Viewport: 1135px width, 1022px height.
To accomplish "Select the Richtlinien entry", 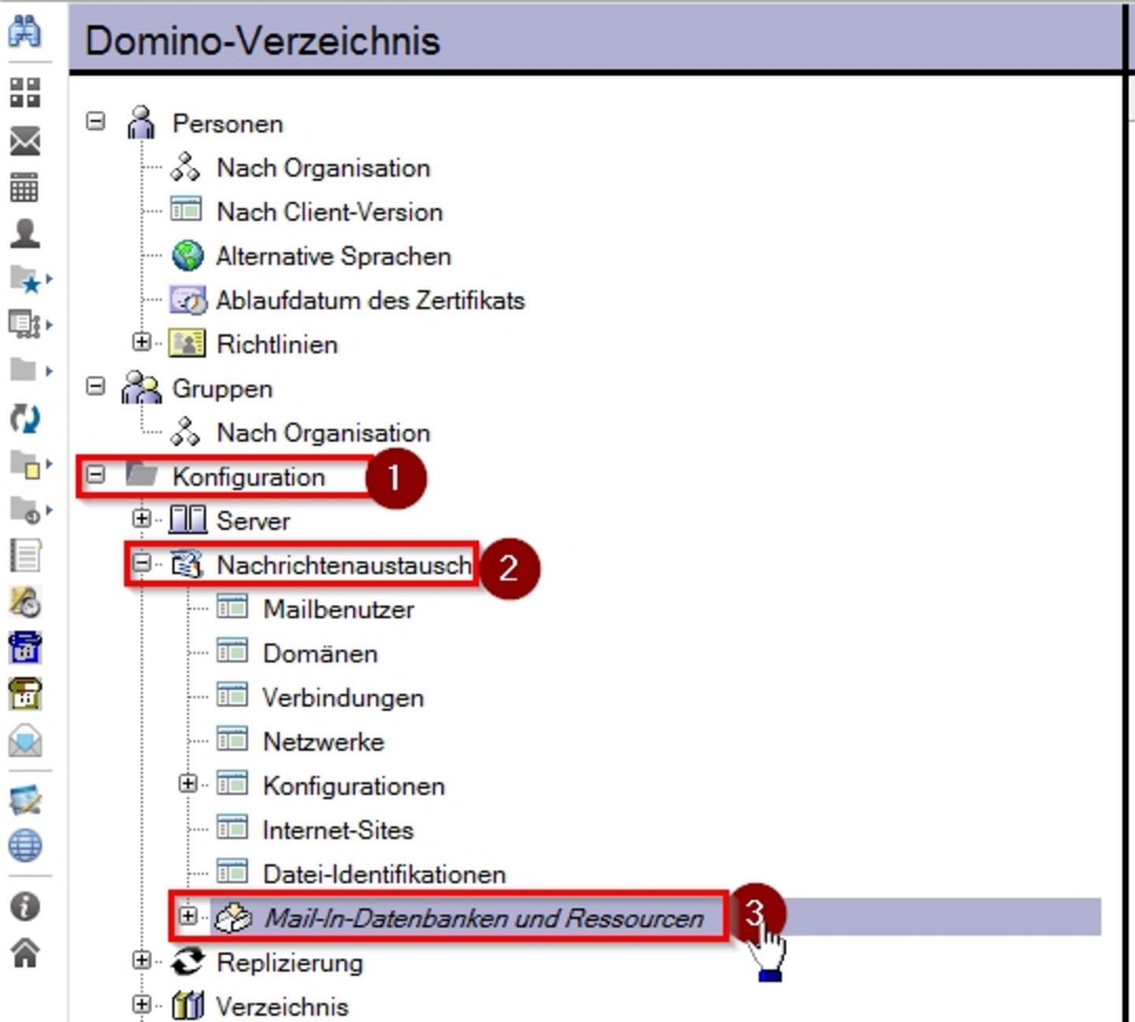I will 277,345.
